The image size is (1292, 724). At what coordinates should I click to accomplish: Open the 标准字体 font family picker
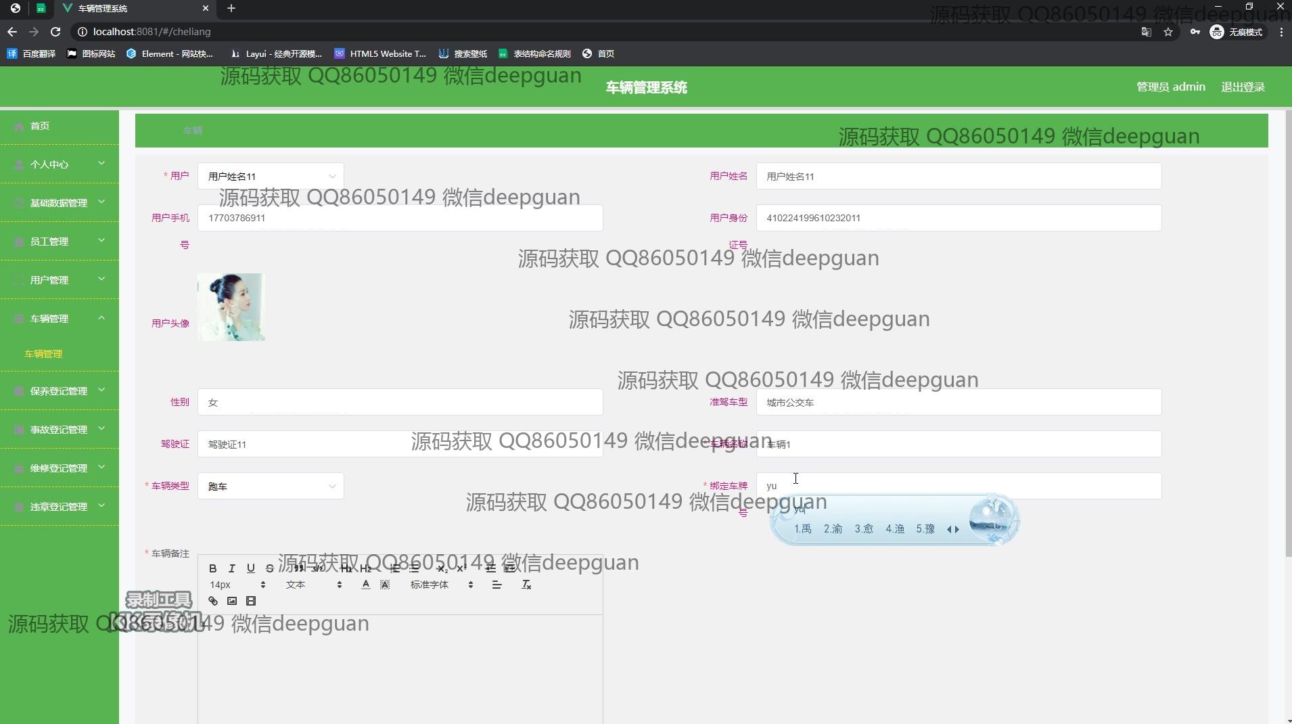click(x=441, y=585)
